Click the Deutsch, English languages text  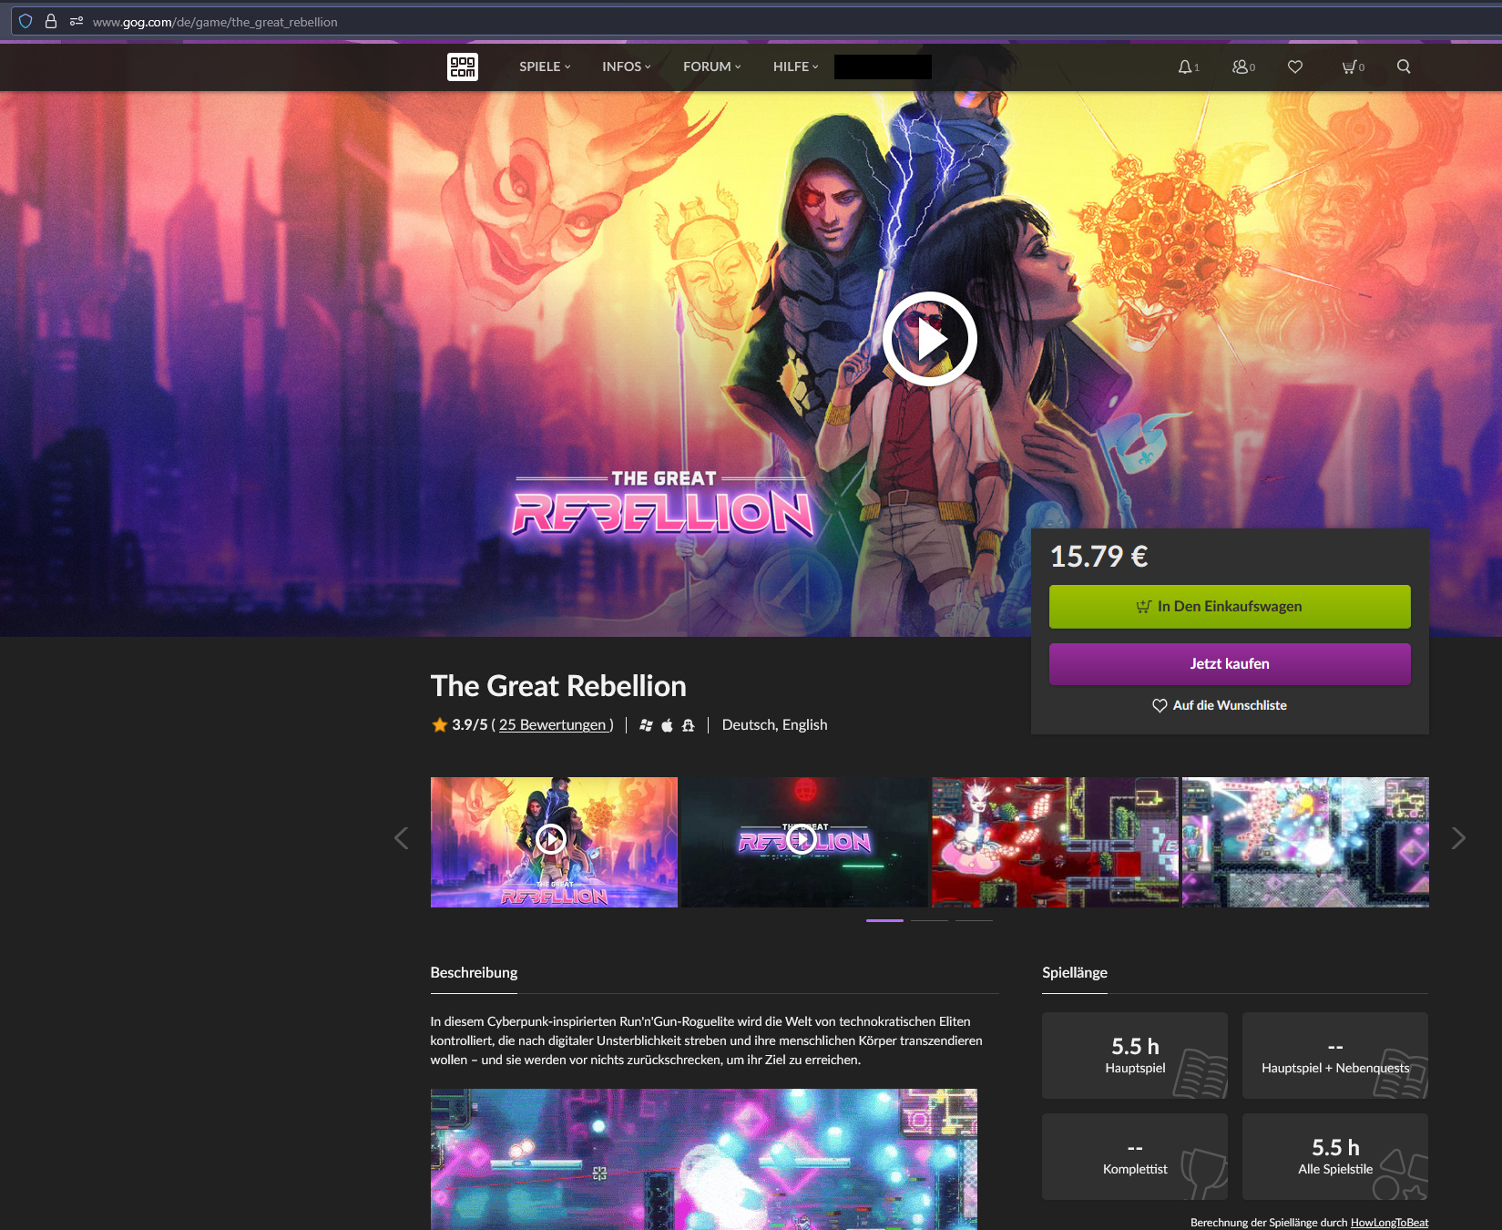coord(775,725)
